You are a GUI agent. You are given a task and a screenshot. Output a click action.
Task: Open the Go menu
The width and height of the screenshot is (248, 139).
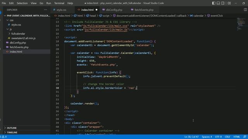[41, 3]
